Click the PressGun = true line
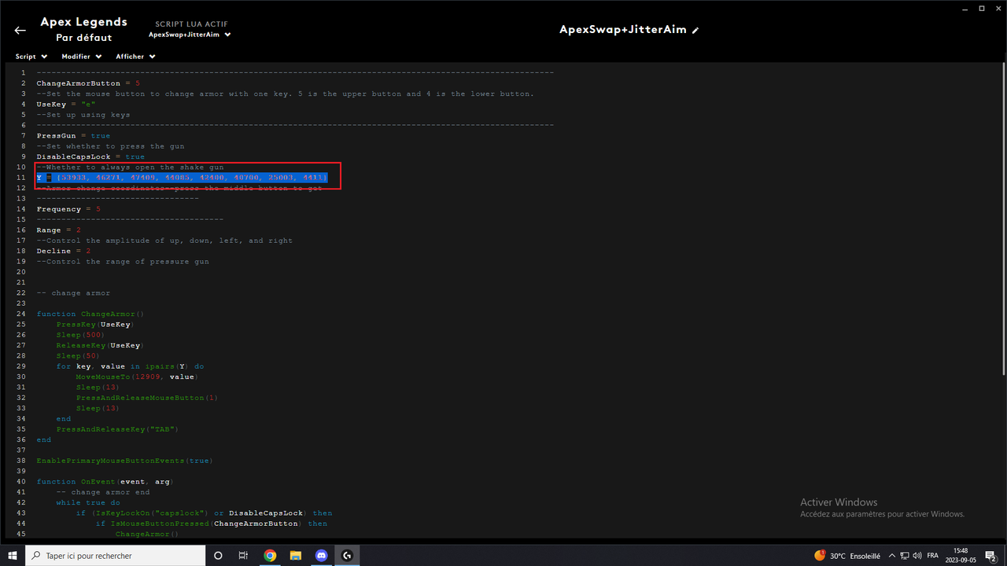Screen dimensions: 1007x566 [73, 136]
